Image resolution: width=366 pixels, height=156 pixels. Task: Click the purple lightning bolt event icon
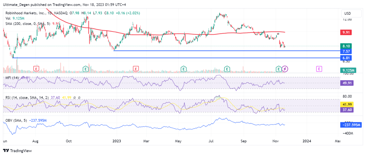point(285,69)
